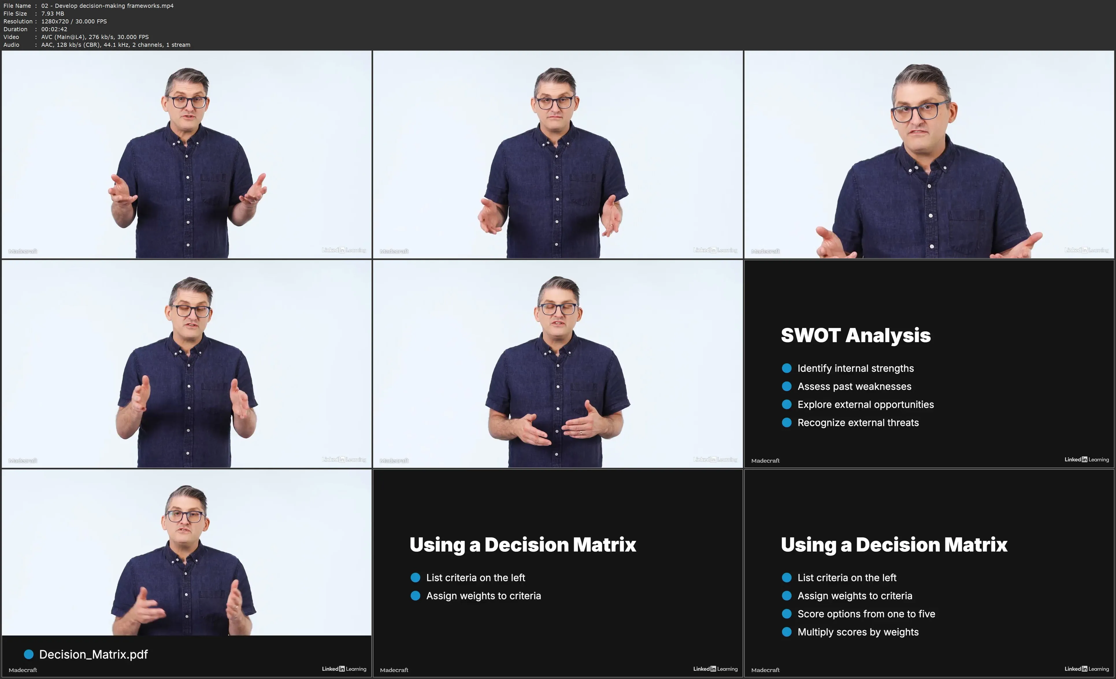
Task: Click the Madecraft label on the SWOT slide
Action: coord(765,460)
